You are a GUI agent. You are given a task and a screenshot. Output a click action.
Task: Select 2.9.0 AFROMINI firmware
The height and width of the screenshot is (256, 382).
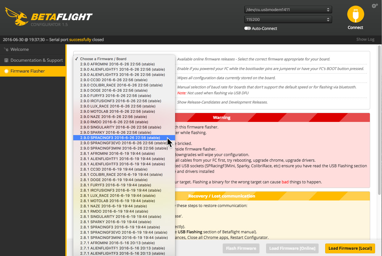coord(124,64)
